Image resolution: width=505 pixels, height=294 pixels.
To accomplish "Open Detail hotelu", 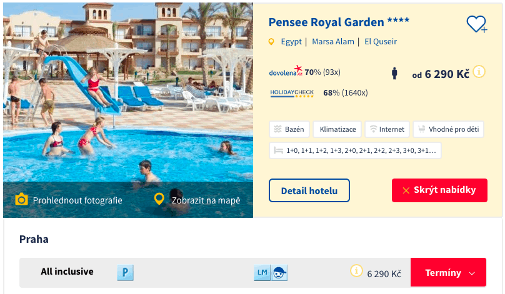I will [x=309, y=190].
